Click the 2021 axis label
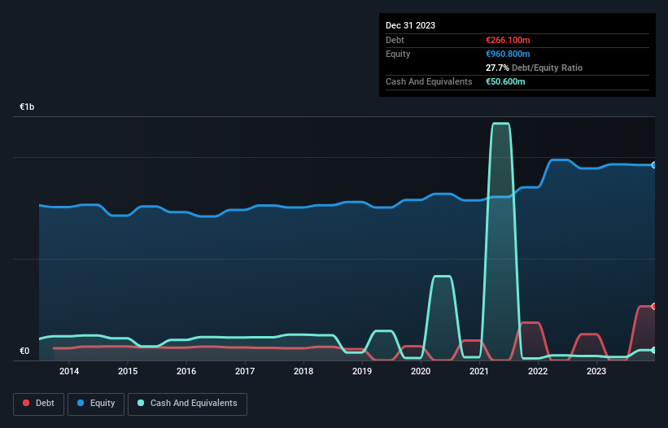Screen dimensions: 668x428 tap(479, 371)
